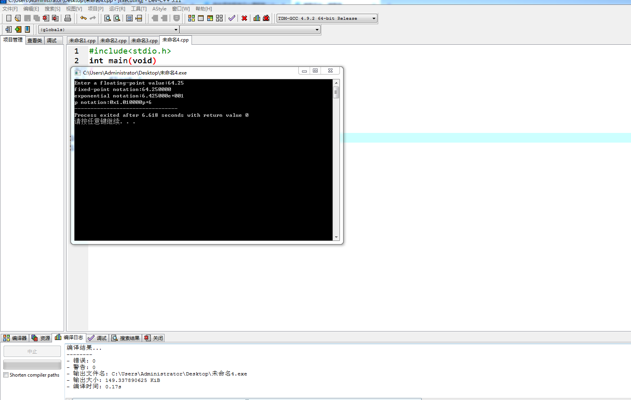Image resolution: width=631 pixels, height=400 pixels.
Task: Click the Save All toolbar icon
Action: (x=37, y=18)
